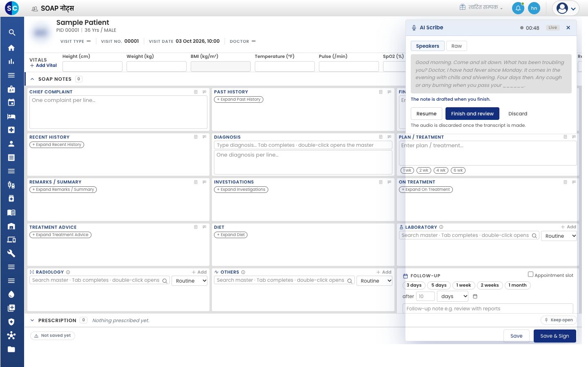588x367 pixels.
Task: Expand Past History section
Action: coord(239,99)
